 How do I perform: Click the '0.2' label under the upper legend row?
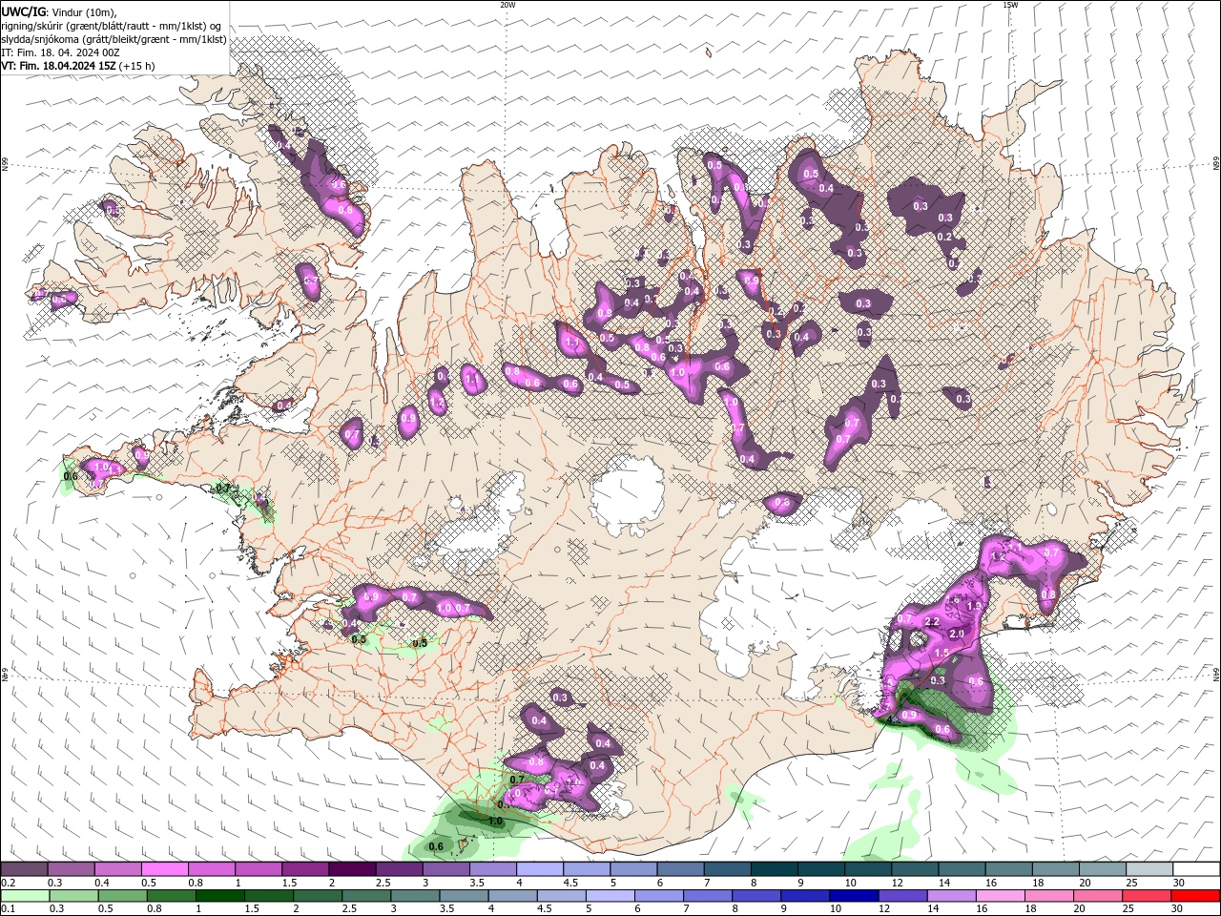point(8,883)
